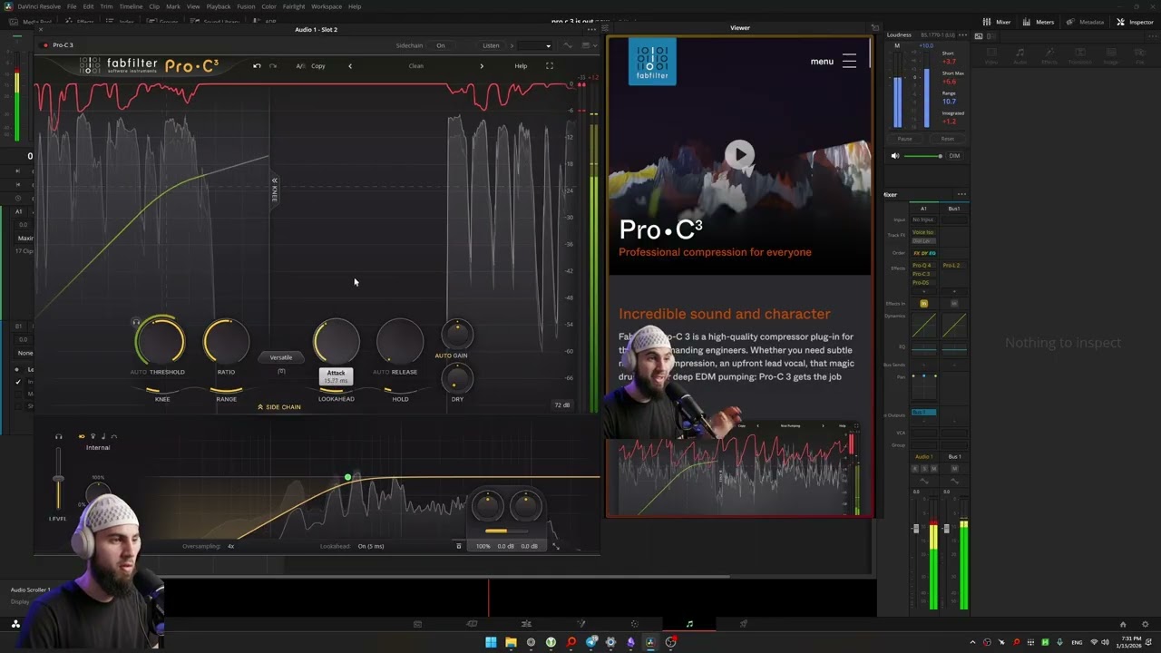Screen dimensions: 1161x653
Task: Open the Fairlight menu
Action: pyautogui.click(x=294, y=6)
